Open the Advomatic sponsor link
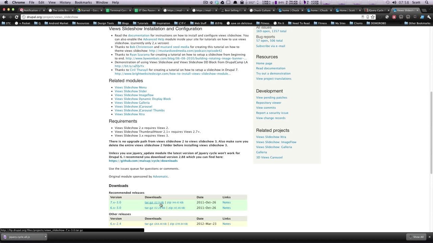 tap(160, 177)
